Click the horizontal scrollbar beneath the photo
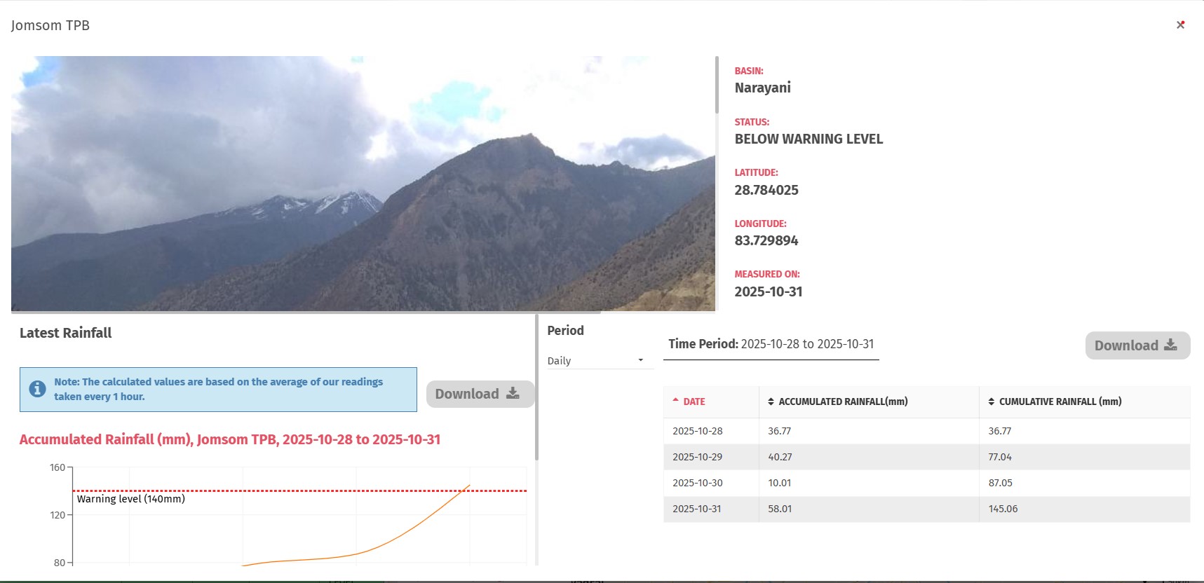Viewport: 1204px width, 583px height. pos(306,312)
